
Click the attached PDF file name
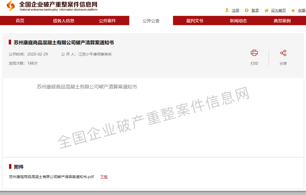coord(51,177)
